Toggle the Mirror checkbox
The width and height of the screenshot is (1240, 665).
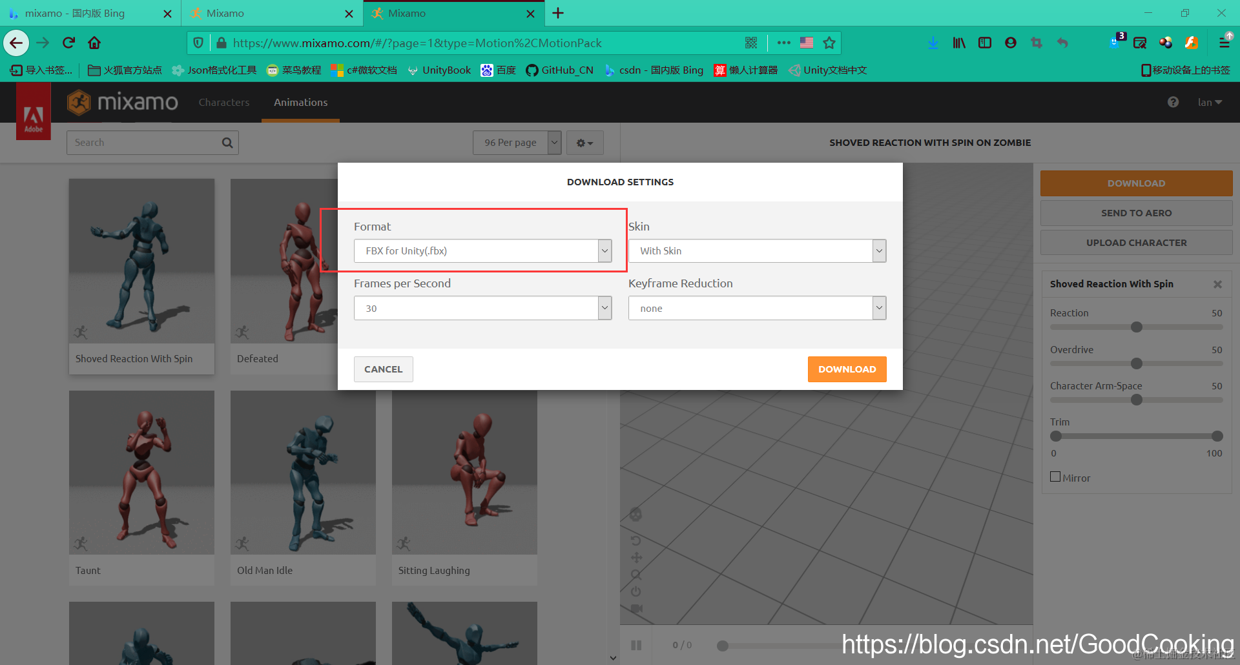(1055, 476)
